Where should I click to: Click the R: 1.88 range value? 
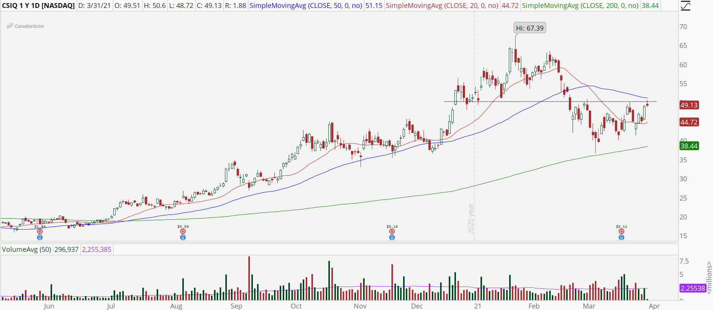[236, 6]
